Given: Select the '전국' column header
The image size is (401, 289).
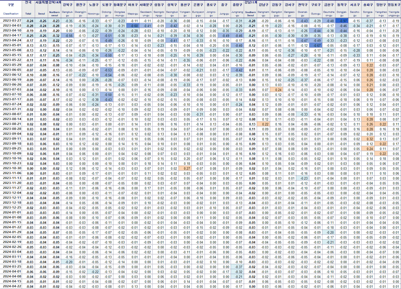Looking at the screenshot, I should 28,2.
